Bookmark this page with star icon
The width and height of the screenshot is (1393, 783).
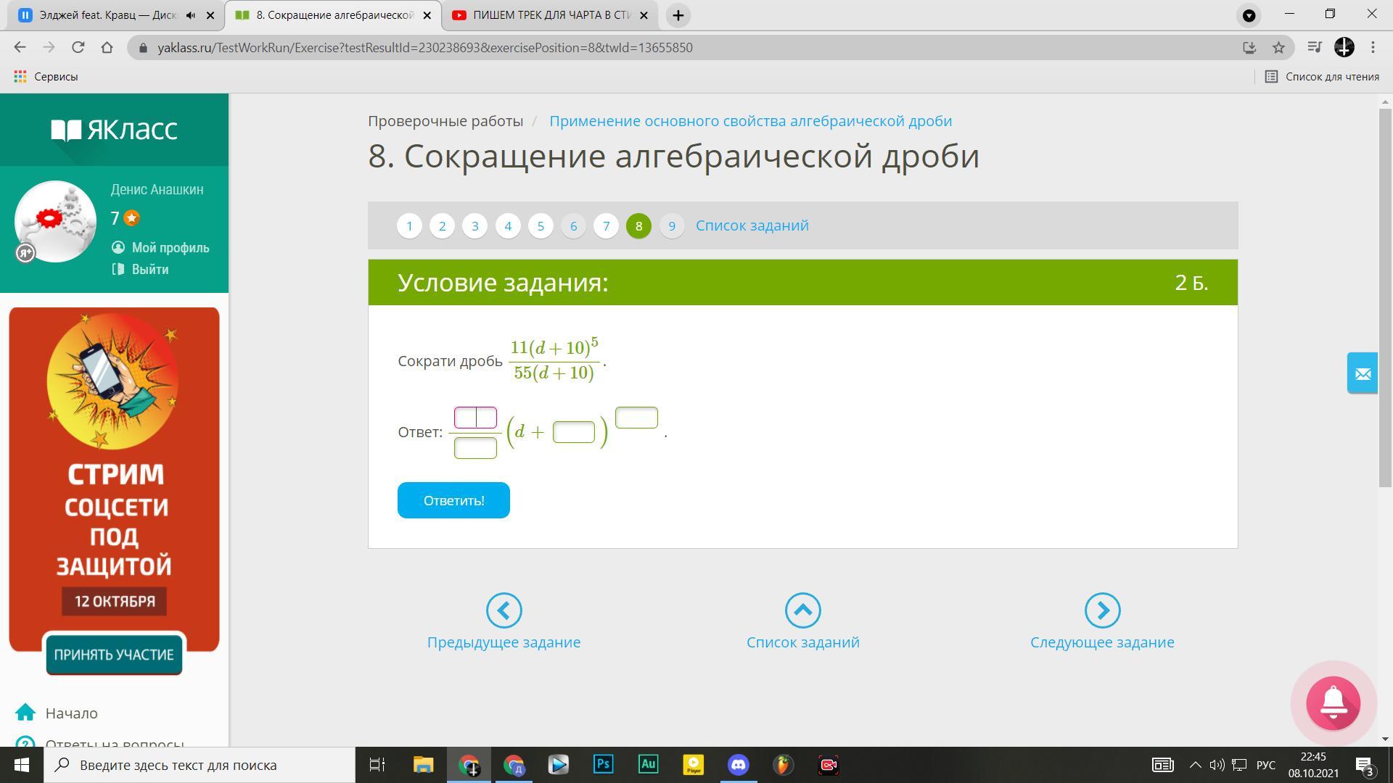tap(1278, 48)
